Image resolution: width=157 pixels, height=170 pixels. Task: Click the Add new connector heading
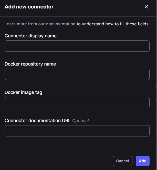click(x=29, y=7)
